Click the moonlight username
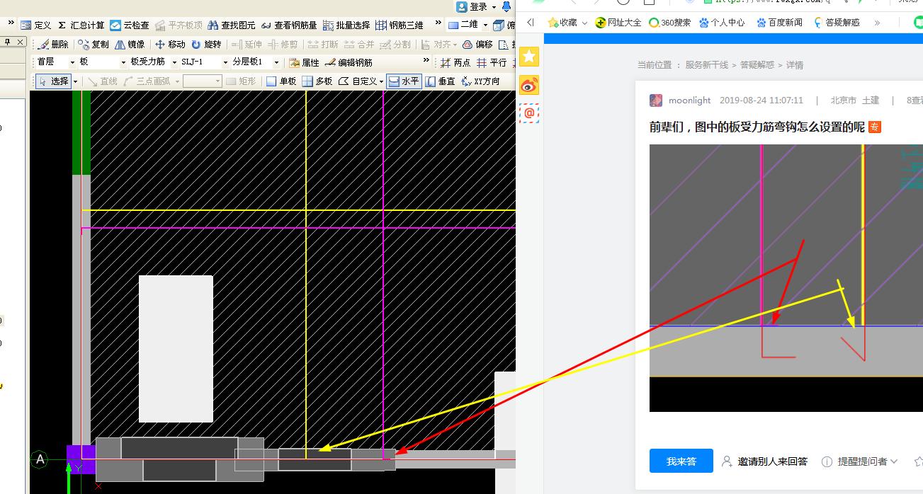The width and height of the screenshot is (923, 494). 690,100
